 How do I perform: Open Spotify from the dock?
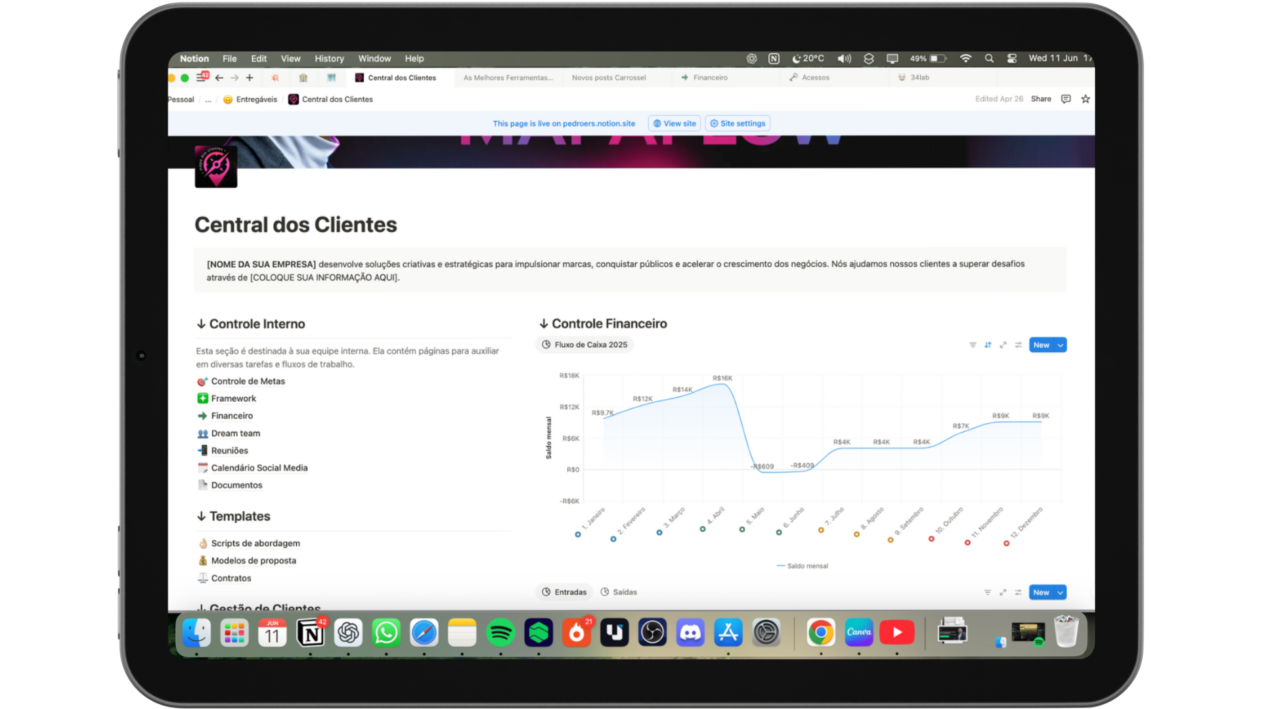tap(500, 633)
